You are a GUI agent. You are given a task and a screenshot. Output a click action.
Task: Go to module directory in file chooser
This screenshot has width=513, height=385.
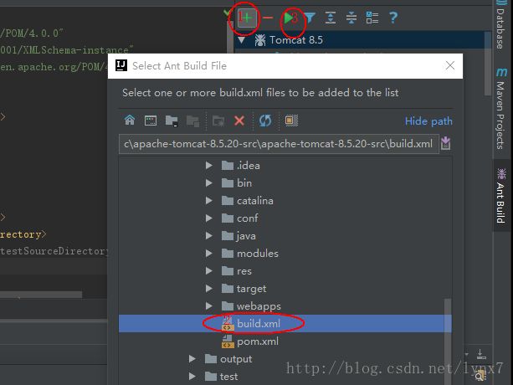tap(192, 121)
